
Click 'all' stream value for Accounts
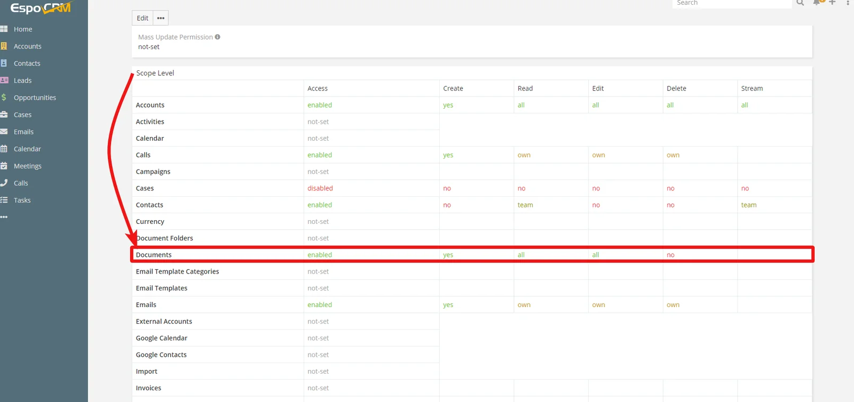[745, 105]
